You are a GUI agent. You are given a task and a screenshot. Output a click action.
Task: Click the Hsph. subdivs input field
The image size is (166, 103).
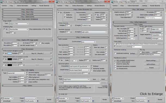tap(70, 52)
